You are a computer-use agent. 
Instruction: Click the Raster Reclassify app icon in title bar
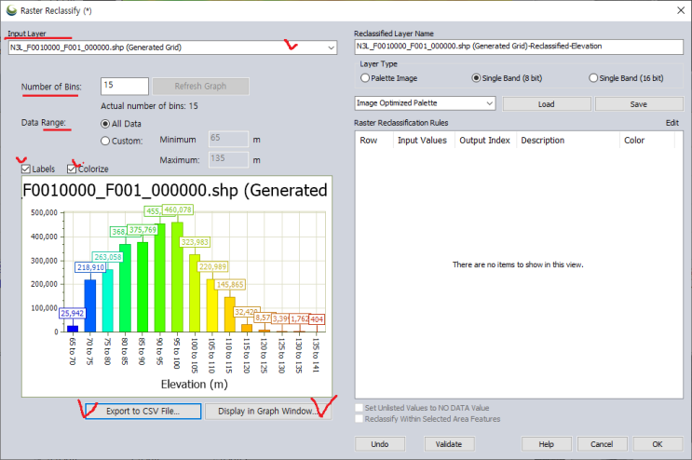pos(10,9)
